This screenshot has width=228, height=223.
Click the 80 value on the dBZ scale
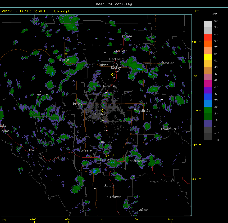point(216,21)
